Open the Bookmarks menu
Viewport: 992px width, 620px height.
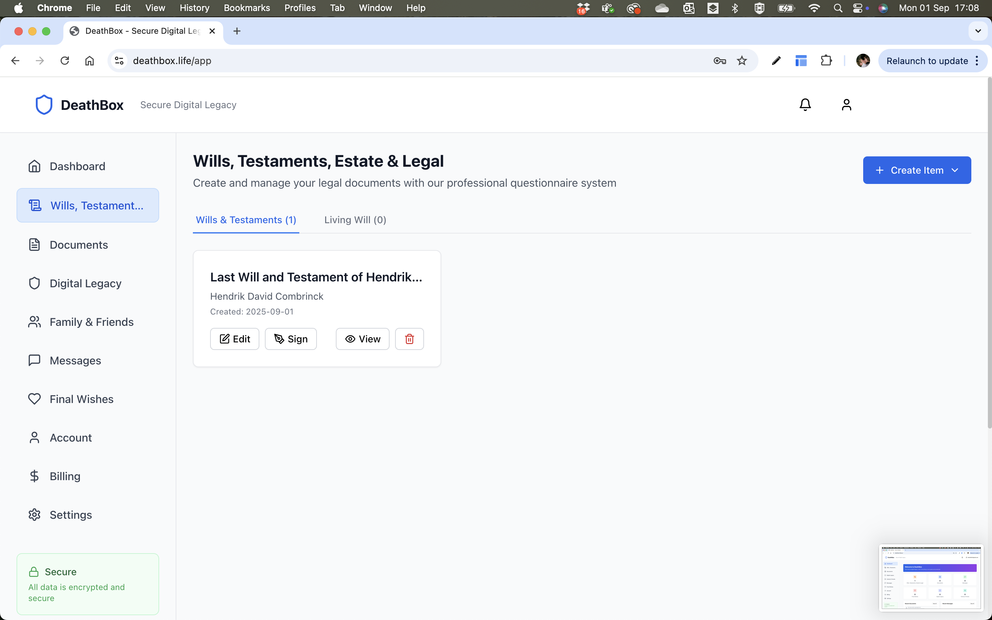coord(247,8)
